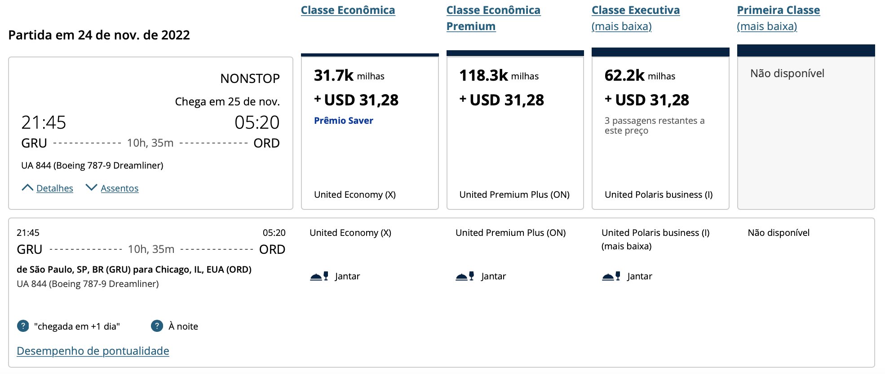
Task: Select the 31.7k milhas Economy fare
Action: pos(370,131)
